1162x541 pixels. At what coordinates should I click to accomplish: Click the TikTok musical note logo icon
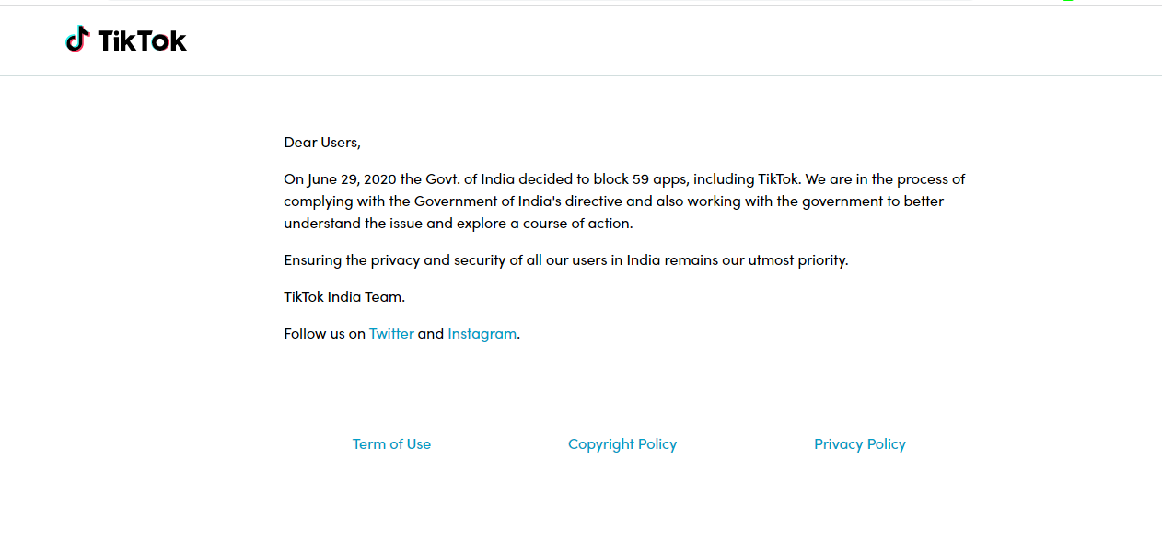[76, 40]
